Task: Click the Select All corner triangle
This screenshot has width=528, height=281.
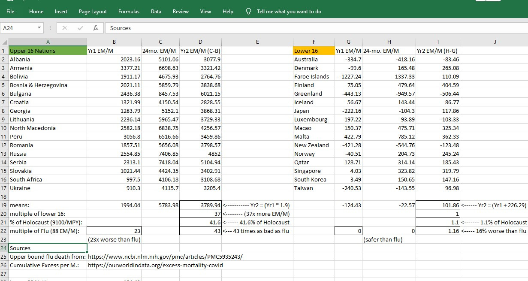Action: pyautogui.click(x=5, y=42)
